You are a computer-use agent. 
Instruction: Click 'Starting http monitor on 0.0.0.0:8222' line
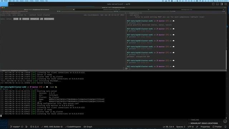37,105
